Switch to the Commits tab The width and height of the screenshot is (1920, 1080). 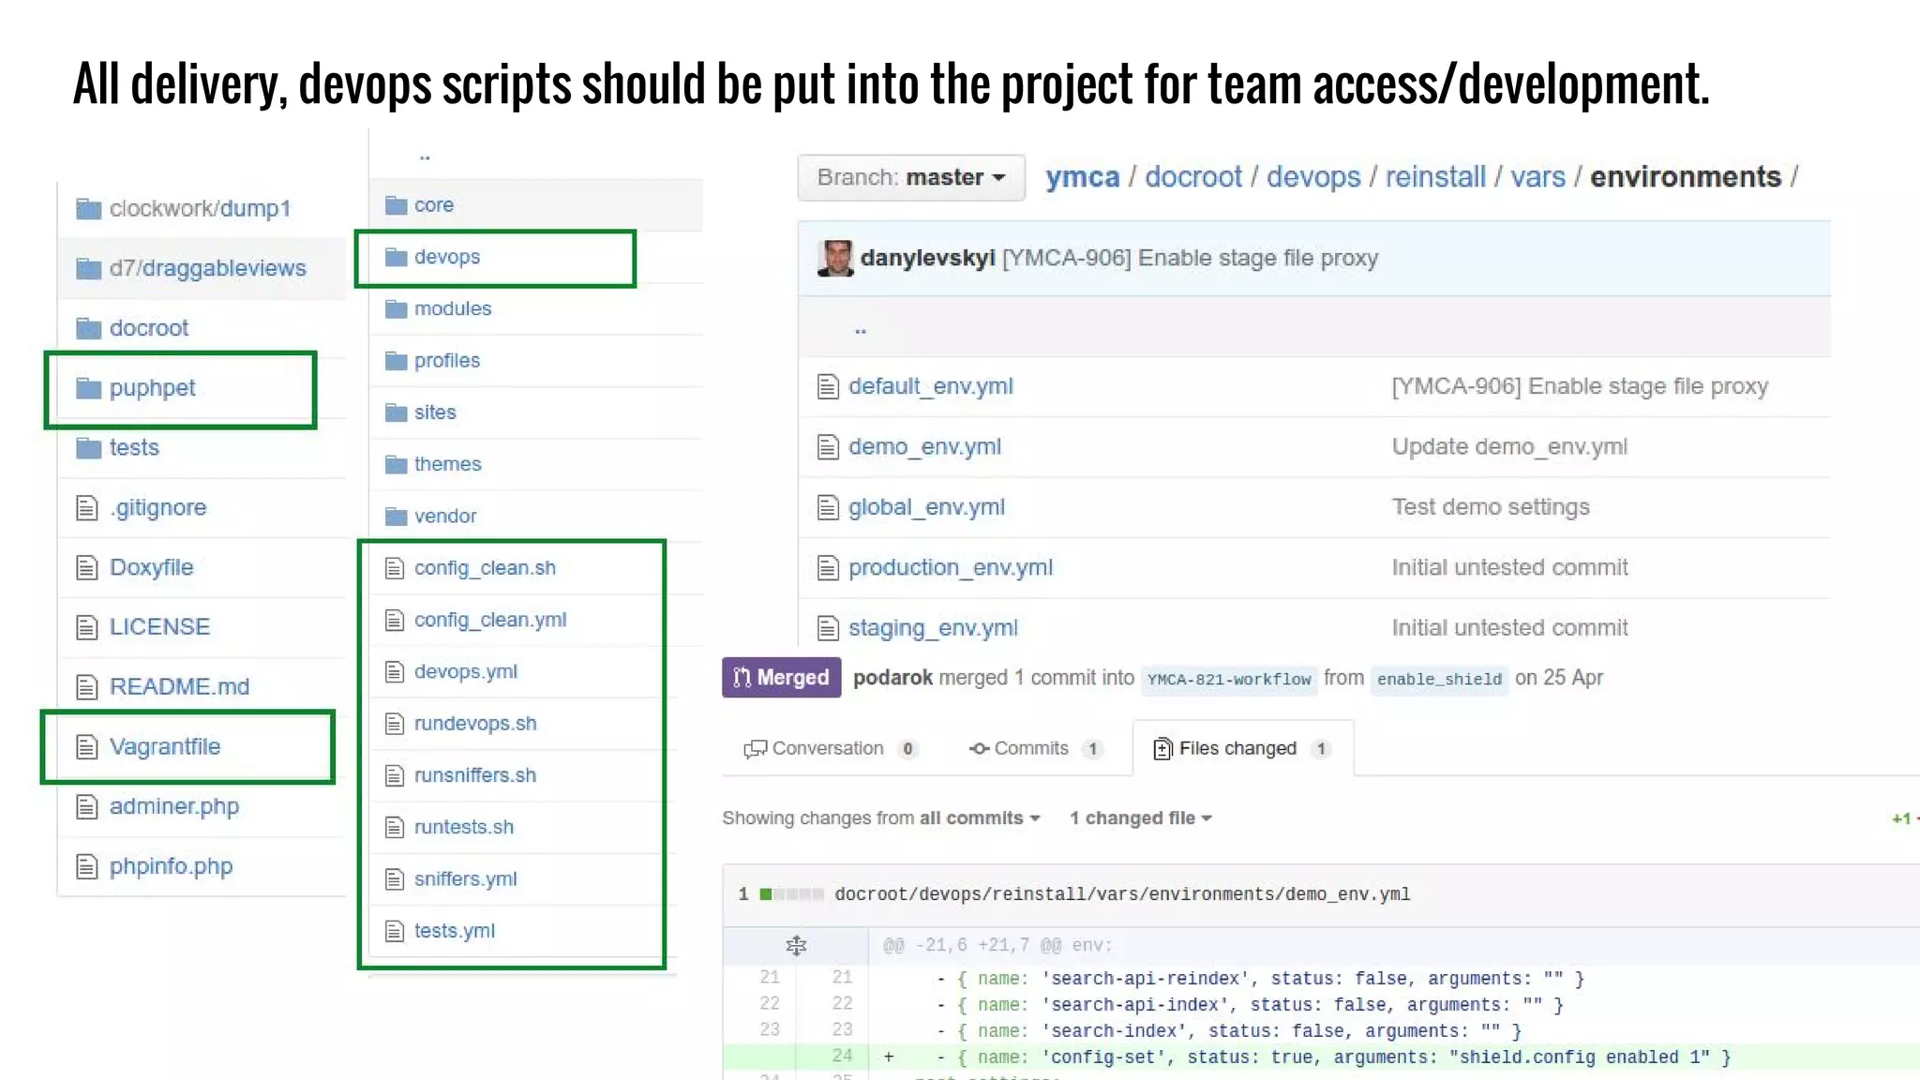click(1030, 748)
